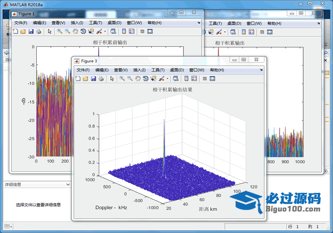The width and height of the screenshot is (333, 233).
Task: Click 相干积累输出结果 title in Figure 3
Action: (172, 89)
